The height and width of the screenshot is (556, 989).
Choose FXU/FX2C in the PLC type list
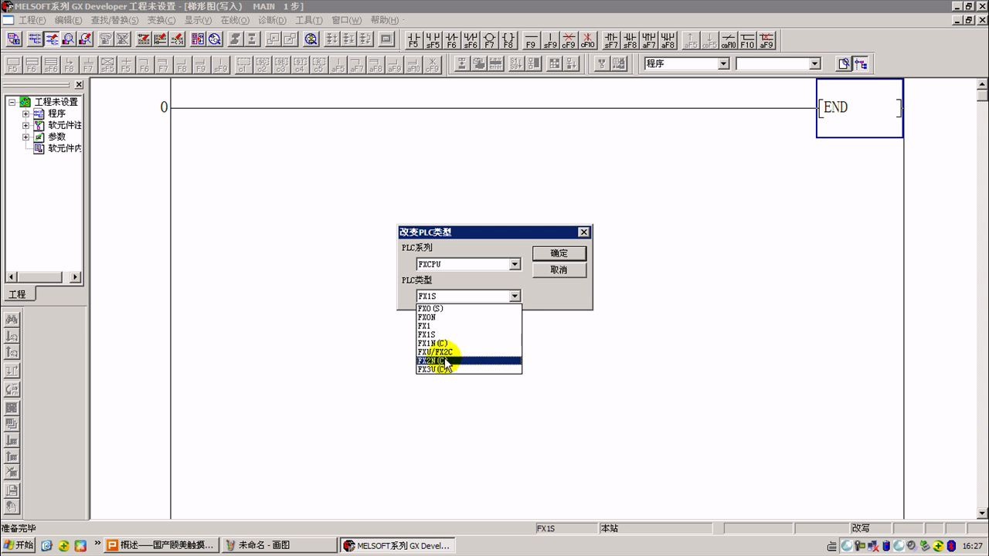point(469,352)
